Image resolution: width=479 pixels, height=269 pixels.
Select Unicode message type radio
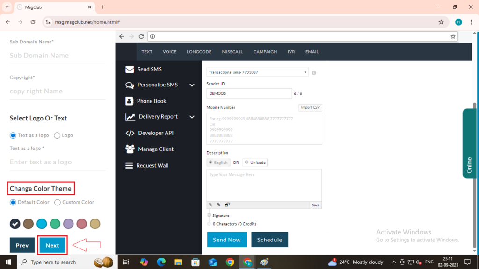click(247, 162)
